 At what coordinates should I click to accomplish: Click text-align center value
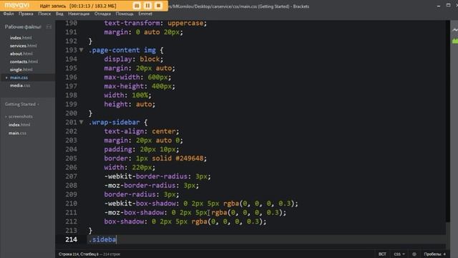(164, 131)
